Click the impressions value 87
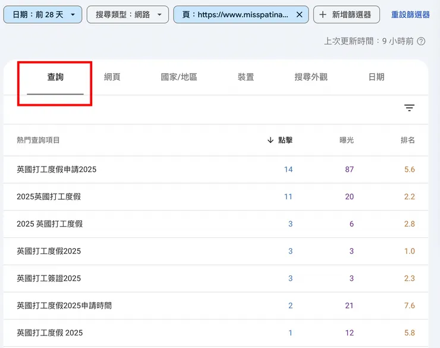Screen dimensions: 440x348 350,170
